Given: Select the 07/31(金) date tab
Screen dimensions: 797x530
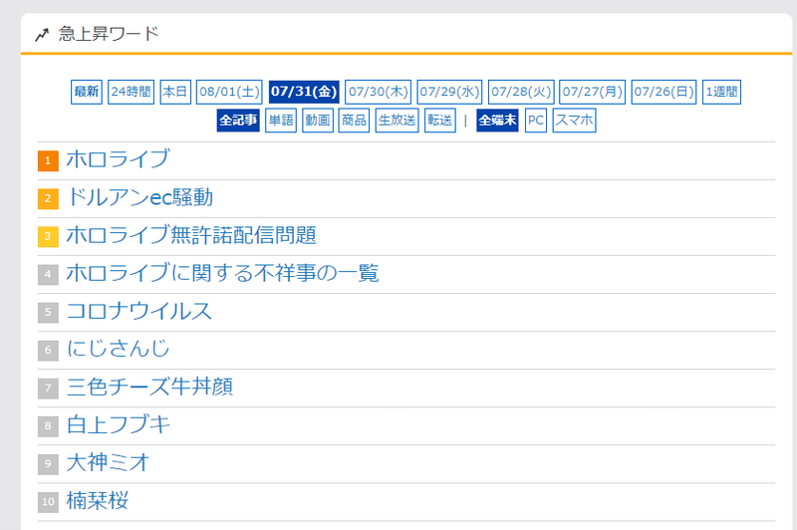Looking at the screenshot, I should [304, 92].
